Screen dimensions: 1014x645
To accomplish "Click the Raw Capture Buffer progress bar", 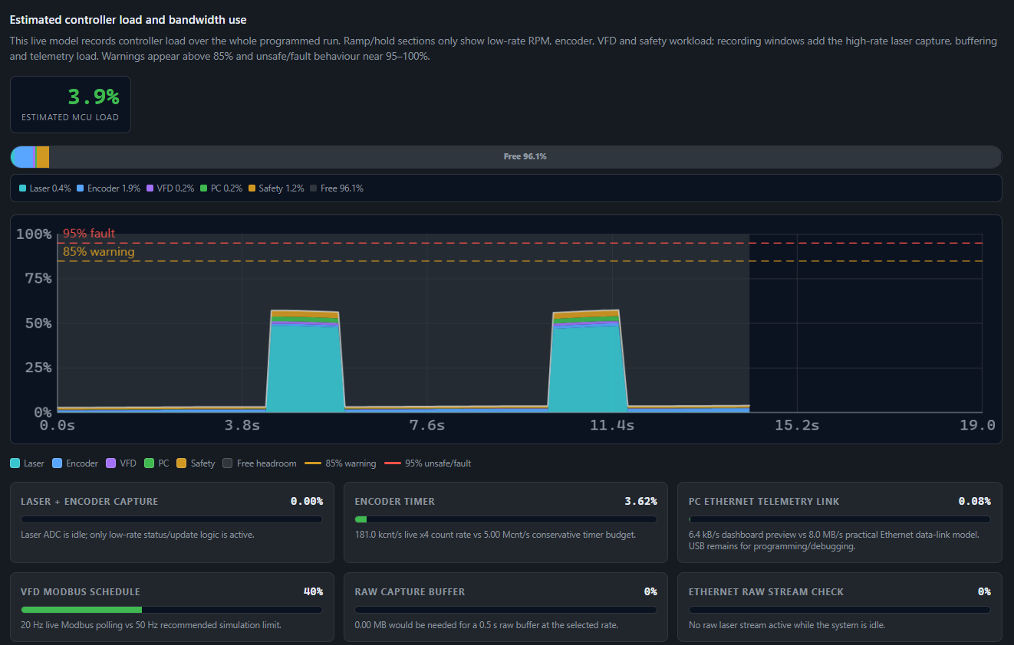I will tap(505, 611).
